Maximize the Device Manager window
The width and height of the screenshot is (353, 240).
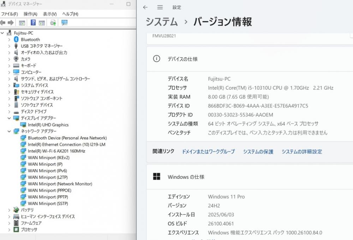[x=128, y=4]
